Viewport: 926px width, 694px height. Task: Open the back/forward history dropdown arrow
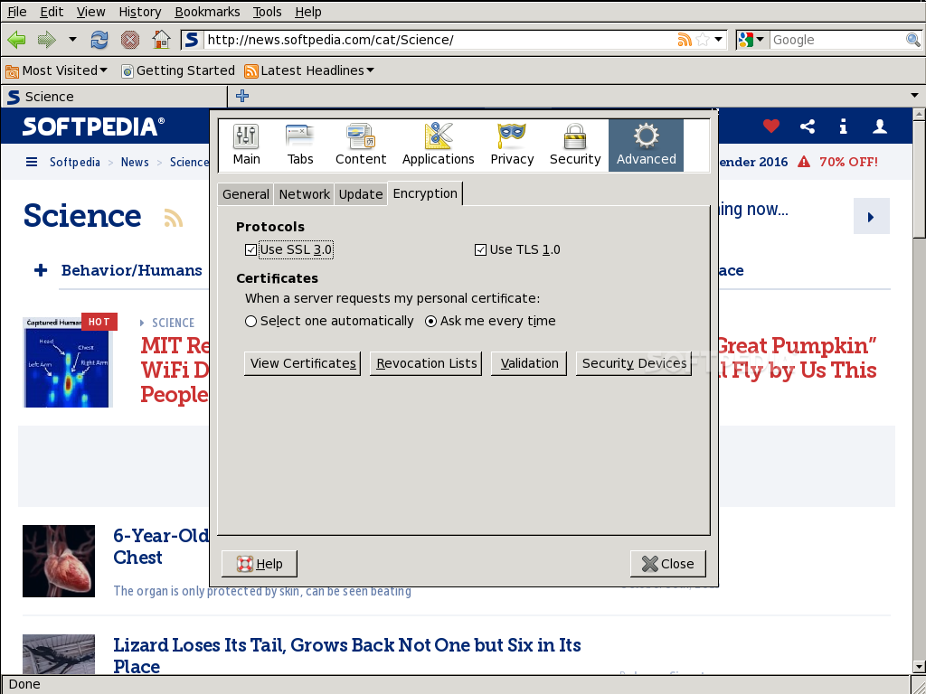point(72,40)
